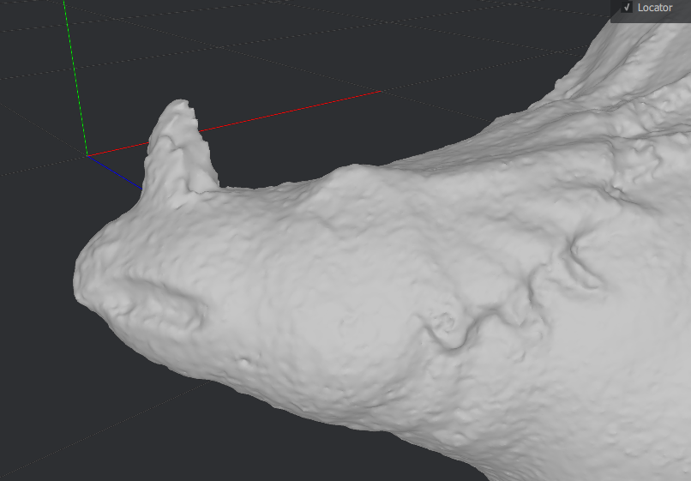Select the green vertical axis line
The width and height of the screenshot is (691, 481).
click(x=75, y=77)
